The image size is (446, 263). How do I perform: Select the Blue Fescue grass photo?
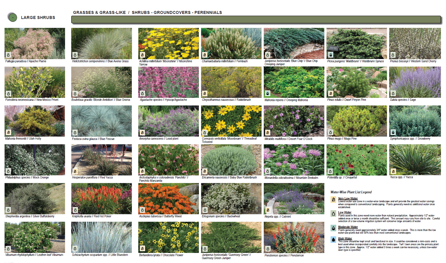(101, 121)
